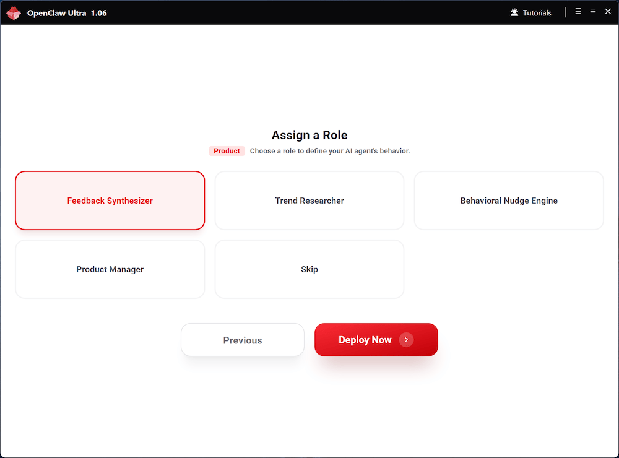Close the OpenClaw Ultra window

608,12
